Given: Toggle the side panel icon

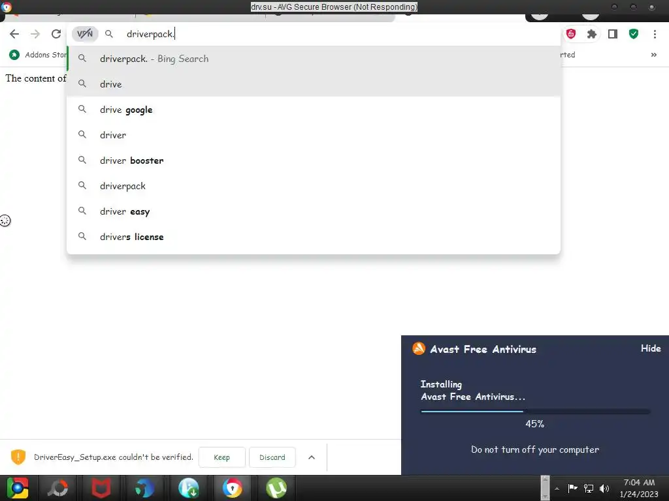Looking at the screenshot, I should 613,34.
